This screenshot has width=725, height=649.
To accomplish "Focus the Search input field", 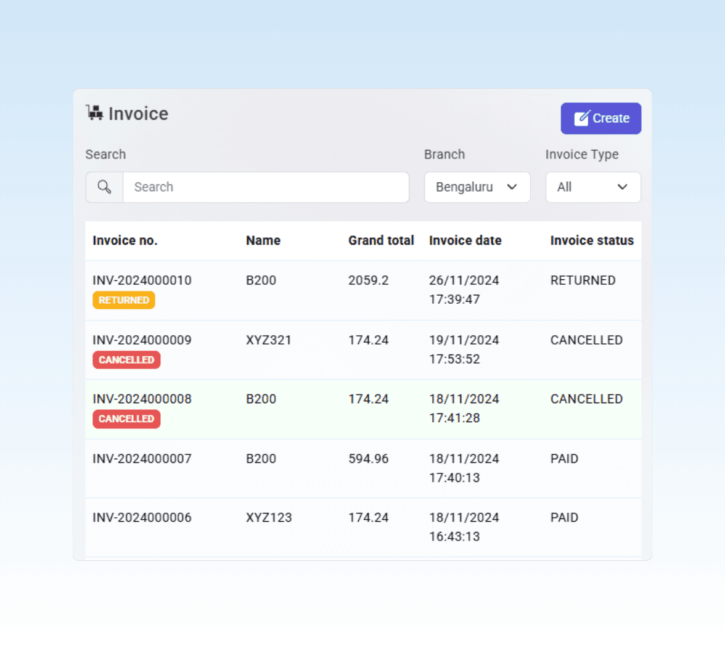I will (266, 187).
